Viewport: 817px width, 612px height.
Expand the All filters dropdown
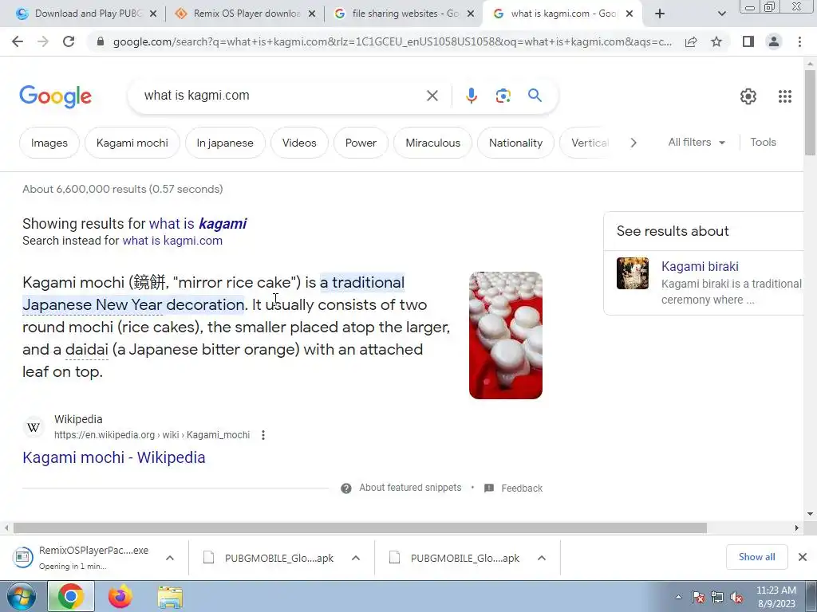coord(696,142)
